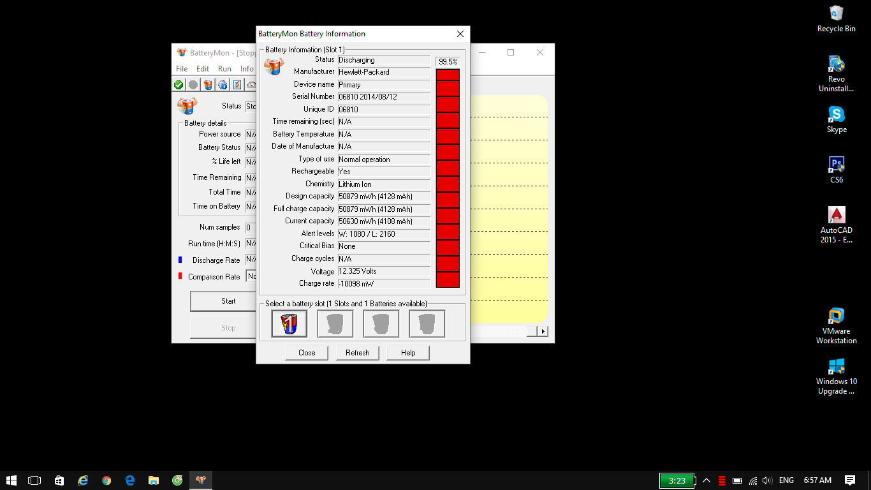The height and width of the screenshot is (490, 871).
Task: Open Windows 10 Upgrade desktop shortcut
Action: pos(837,376)
